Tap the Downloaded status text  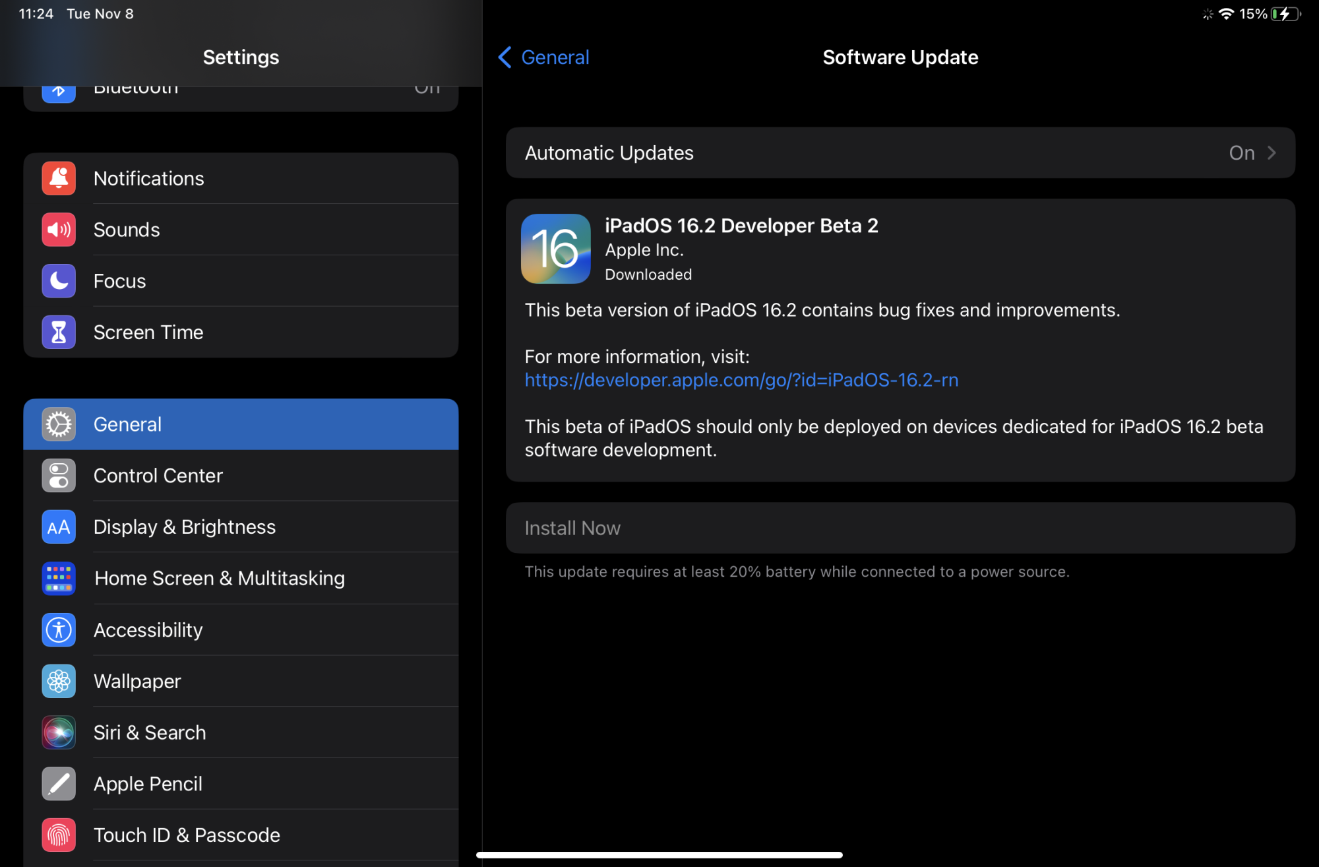point(648,274)
